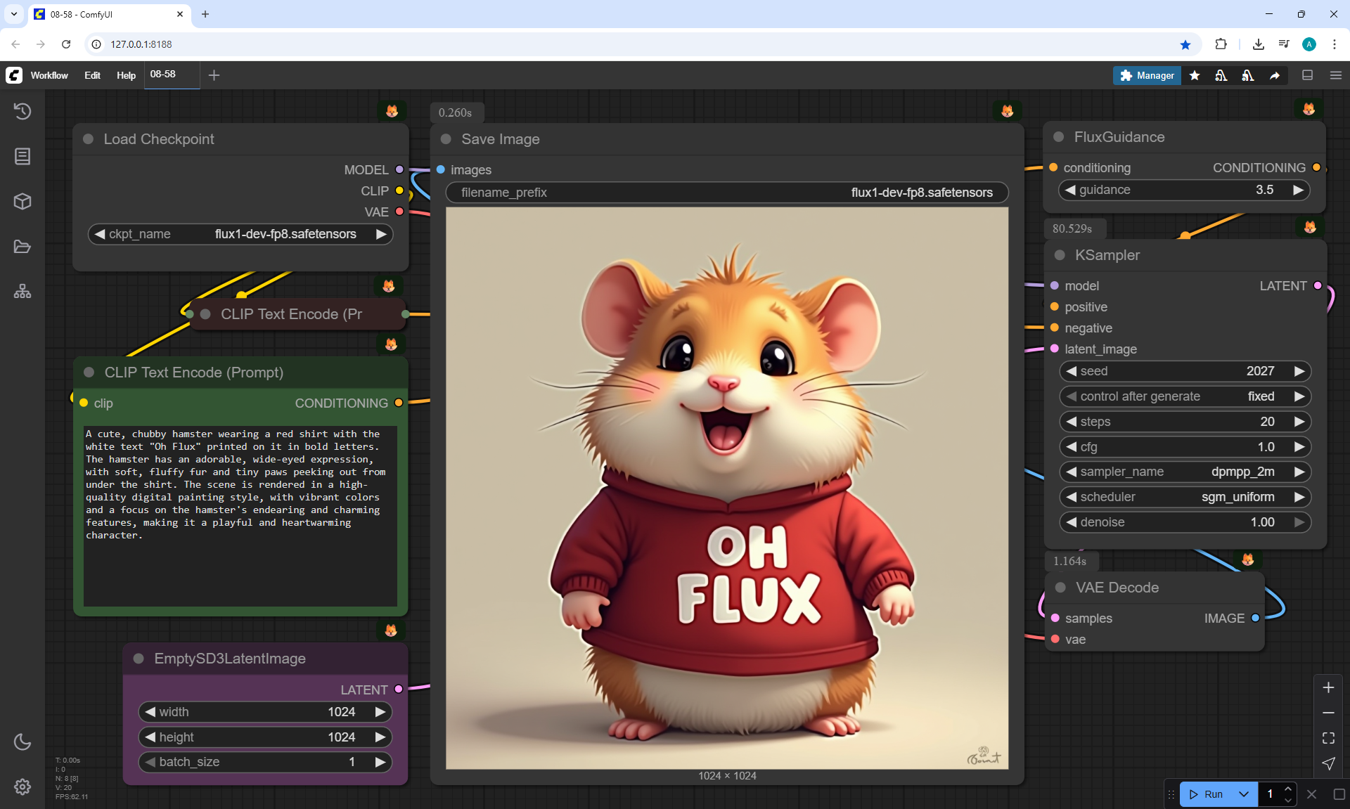The width and height of the screenshot is (1350, 809).
Task: Open the workflows folder sidebar icon
Action: pyautogui.click(x=22, y=247)
